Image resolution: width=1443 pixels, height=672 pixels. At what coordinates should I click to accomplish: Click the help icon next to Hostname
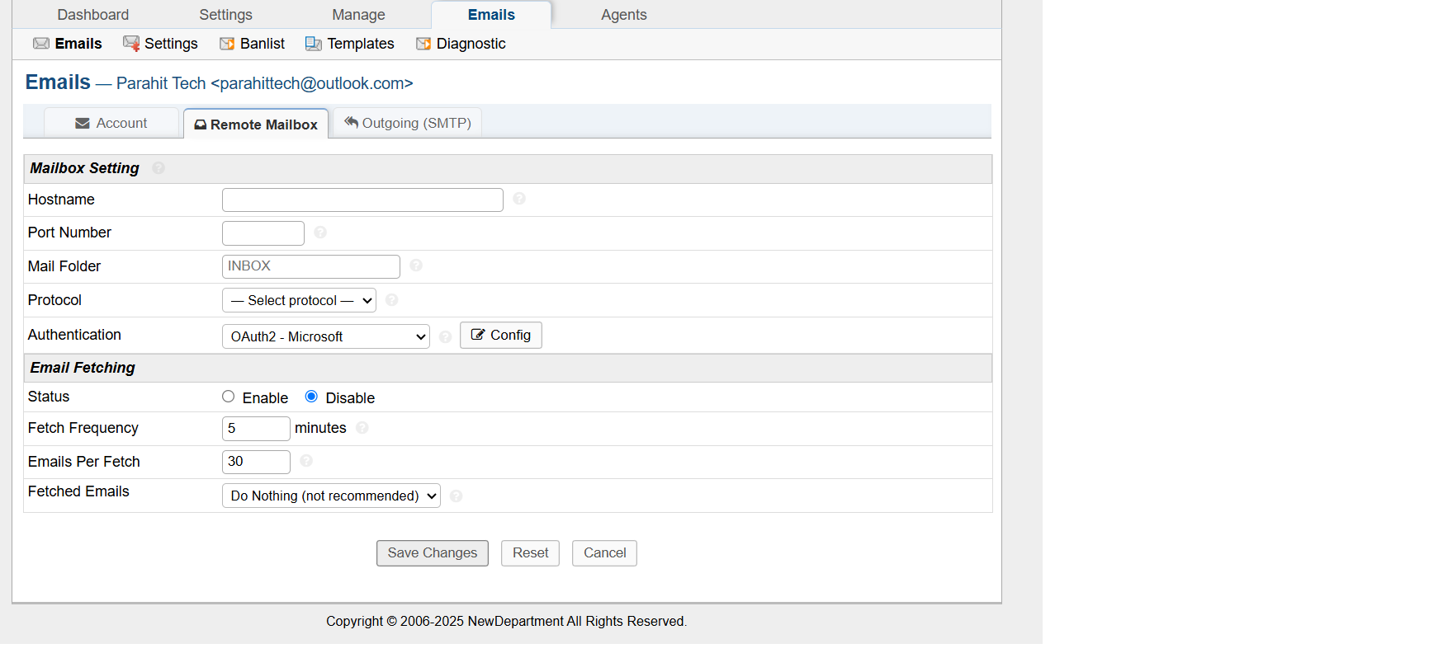tap(519, 199)
